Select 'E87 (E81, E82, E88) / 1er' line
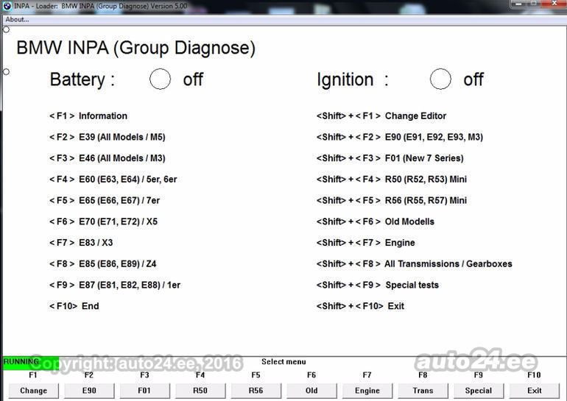567x401 pixels. (x=115, y=285)
